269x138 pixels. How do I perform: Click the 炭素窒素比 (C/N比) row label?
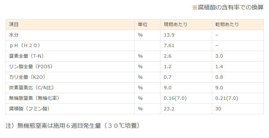click(x=31, y=88)
